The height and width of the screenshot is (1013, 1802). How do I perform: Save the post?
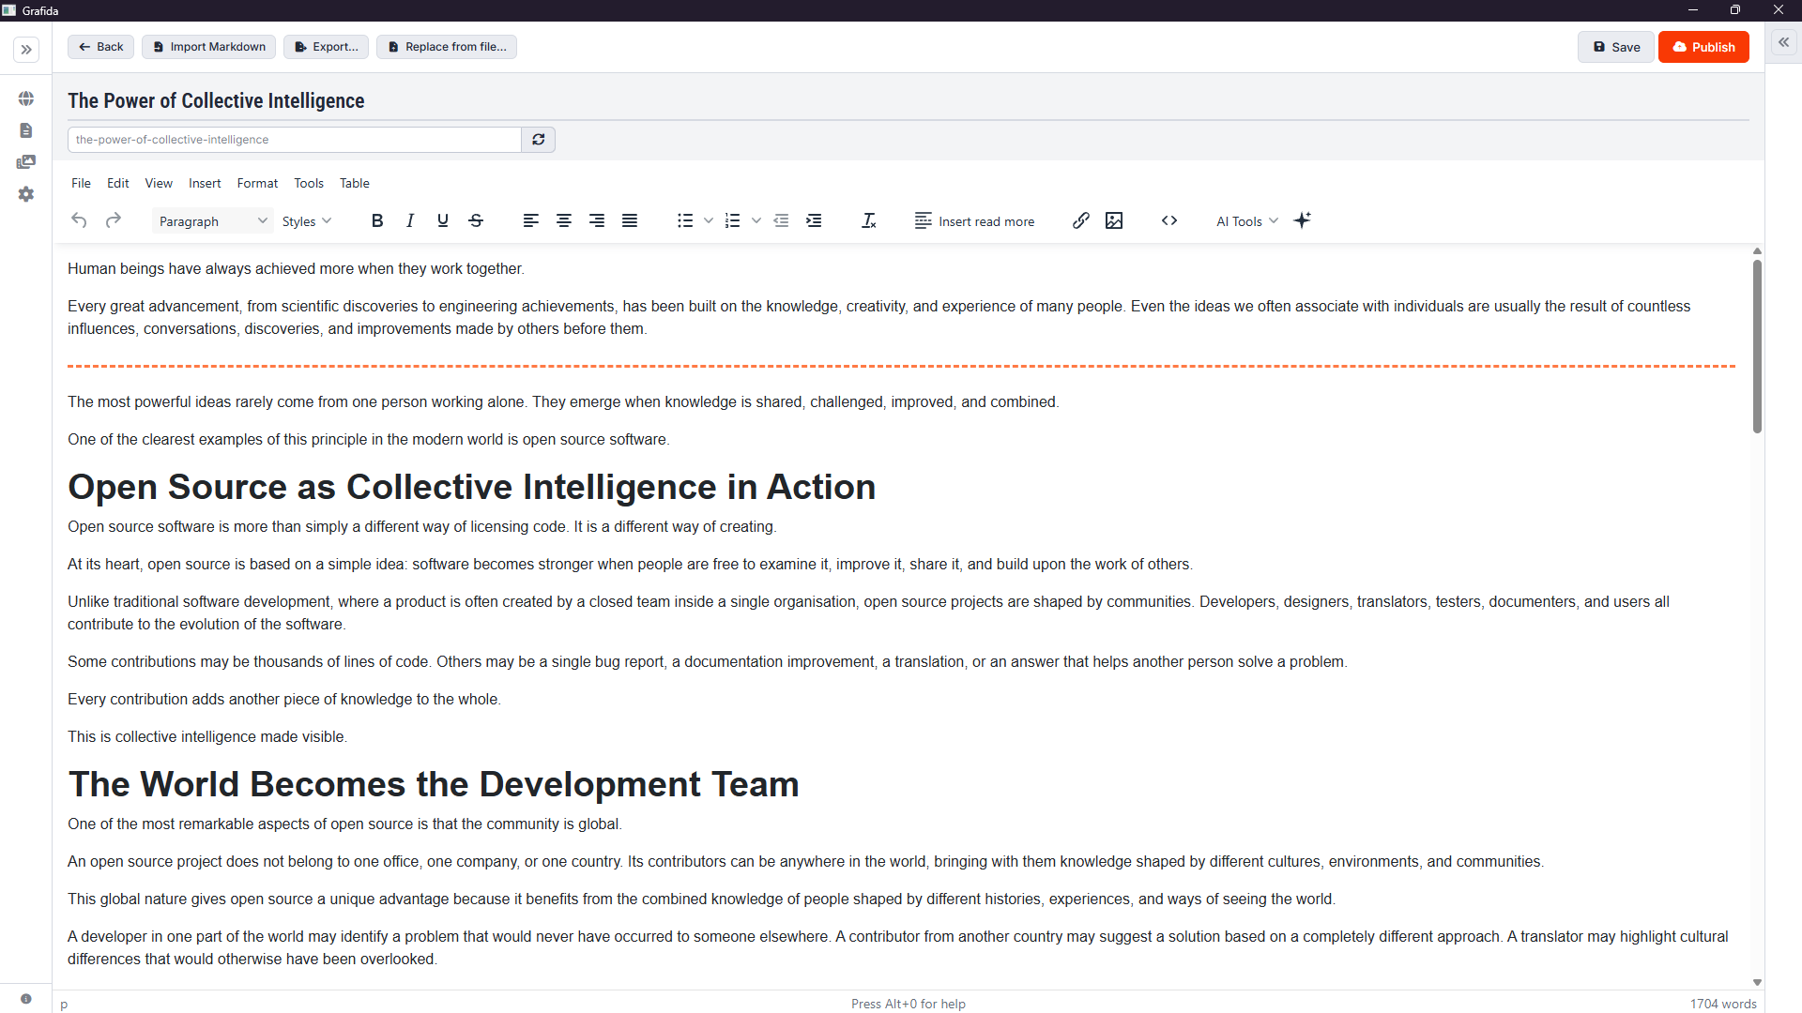(1616, 47)
